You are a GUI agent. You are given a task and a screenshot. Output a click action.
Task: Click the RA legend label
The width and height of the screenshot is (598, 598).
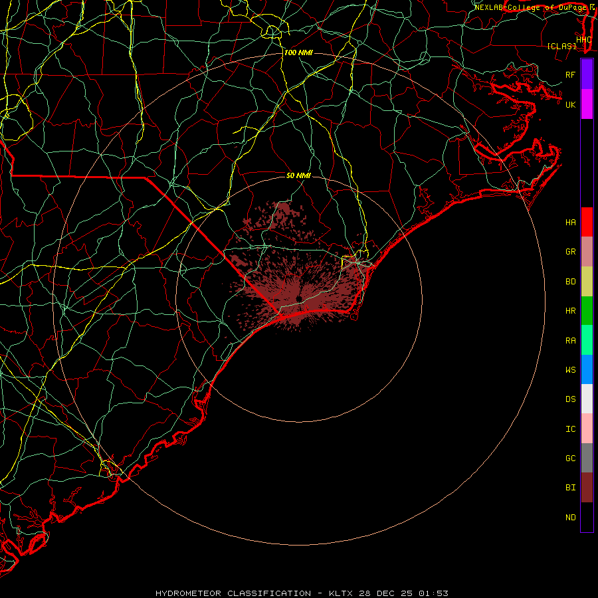tap(570, 341)
